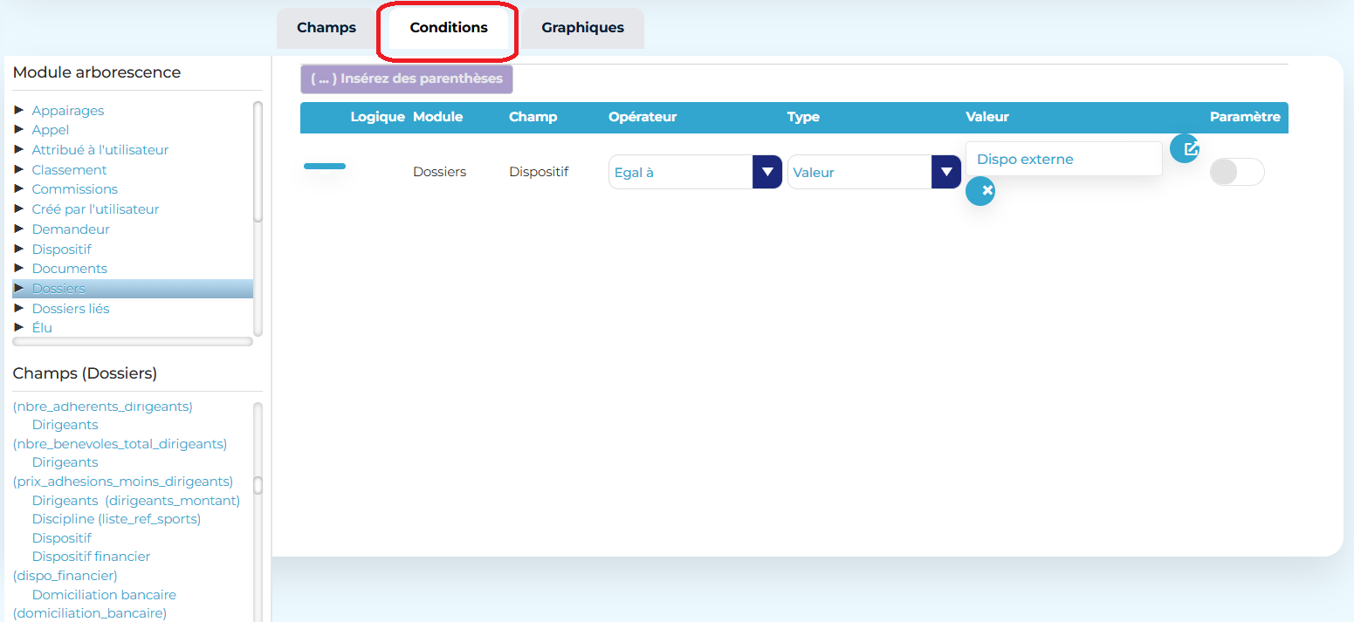Toggle the Paramètre switch

(x=1236, y=172)
